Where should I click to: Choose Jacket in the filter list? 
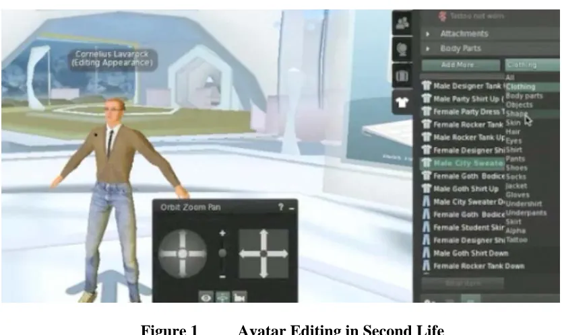[516, 186]
